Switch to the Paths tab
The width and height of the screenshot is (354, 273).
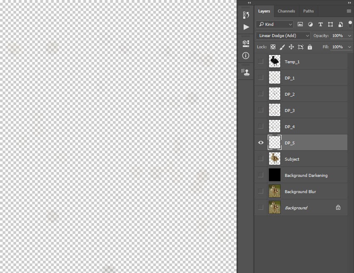point(308,11)
